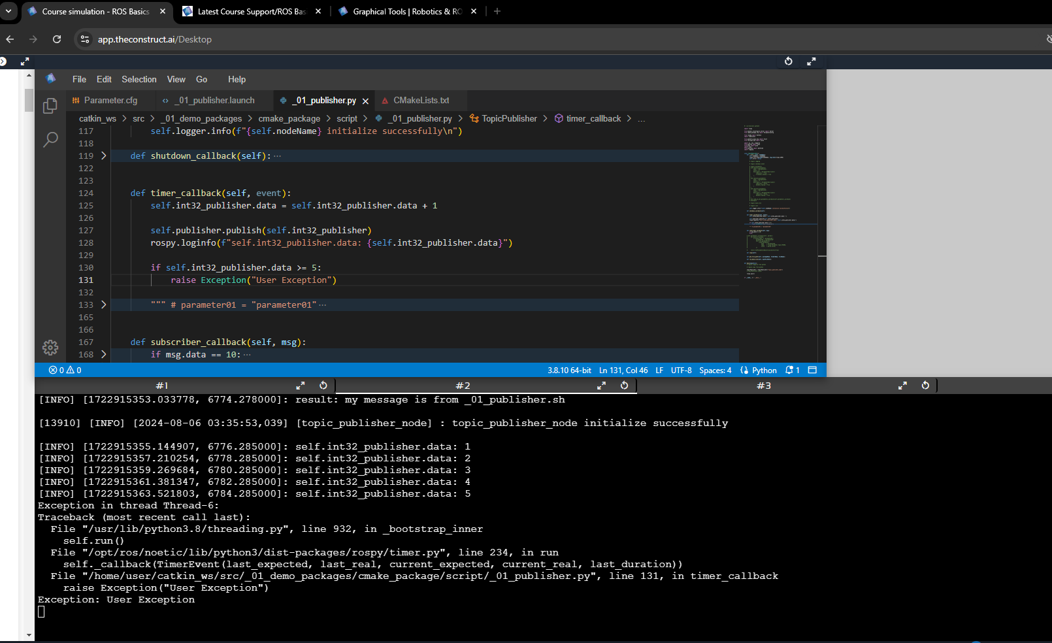Screen dimensions: 1052x643
Task: Click Spaces: 4 indentation setting
Action: (x=715, y=370)
